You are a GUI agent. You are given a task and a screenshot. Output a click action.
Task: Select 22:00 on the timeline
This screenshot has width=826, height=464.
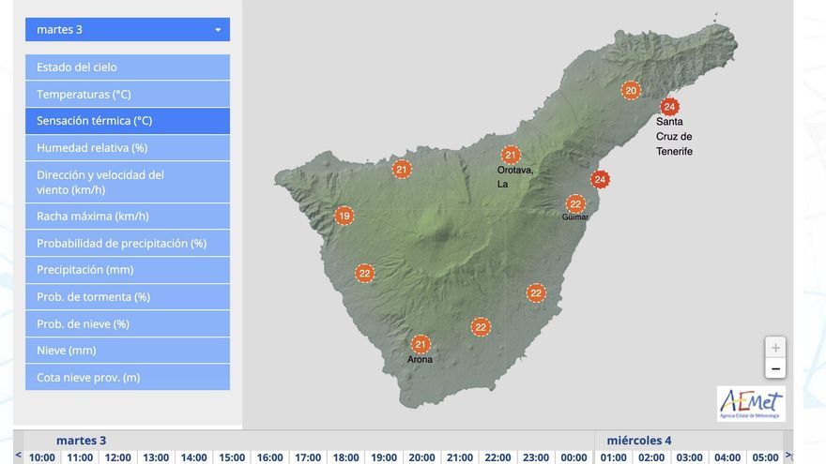497,457
